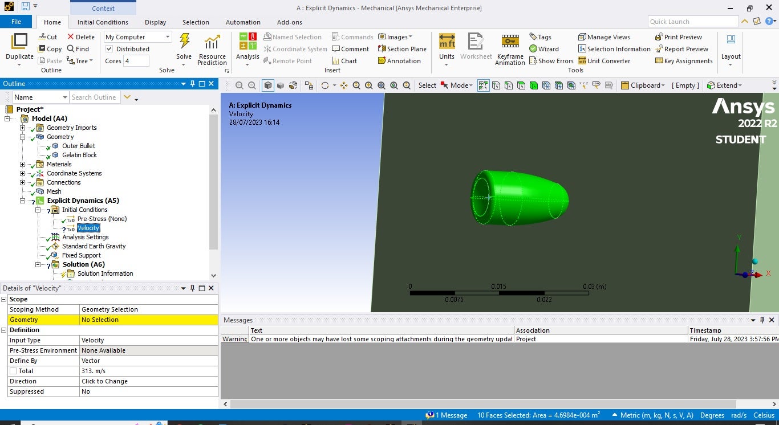Click the Worksheet icon
This screenshot has height=425, width=779.
[476, 42]
